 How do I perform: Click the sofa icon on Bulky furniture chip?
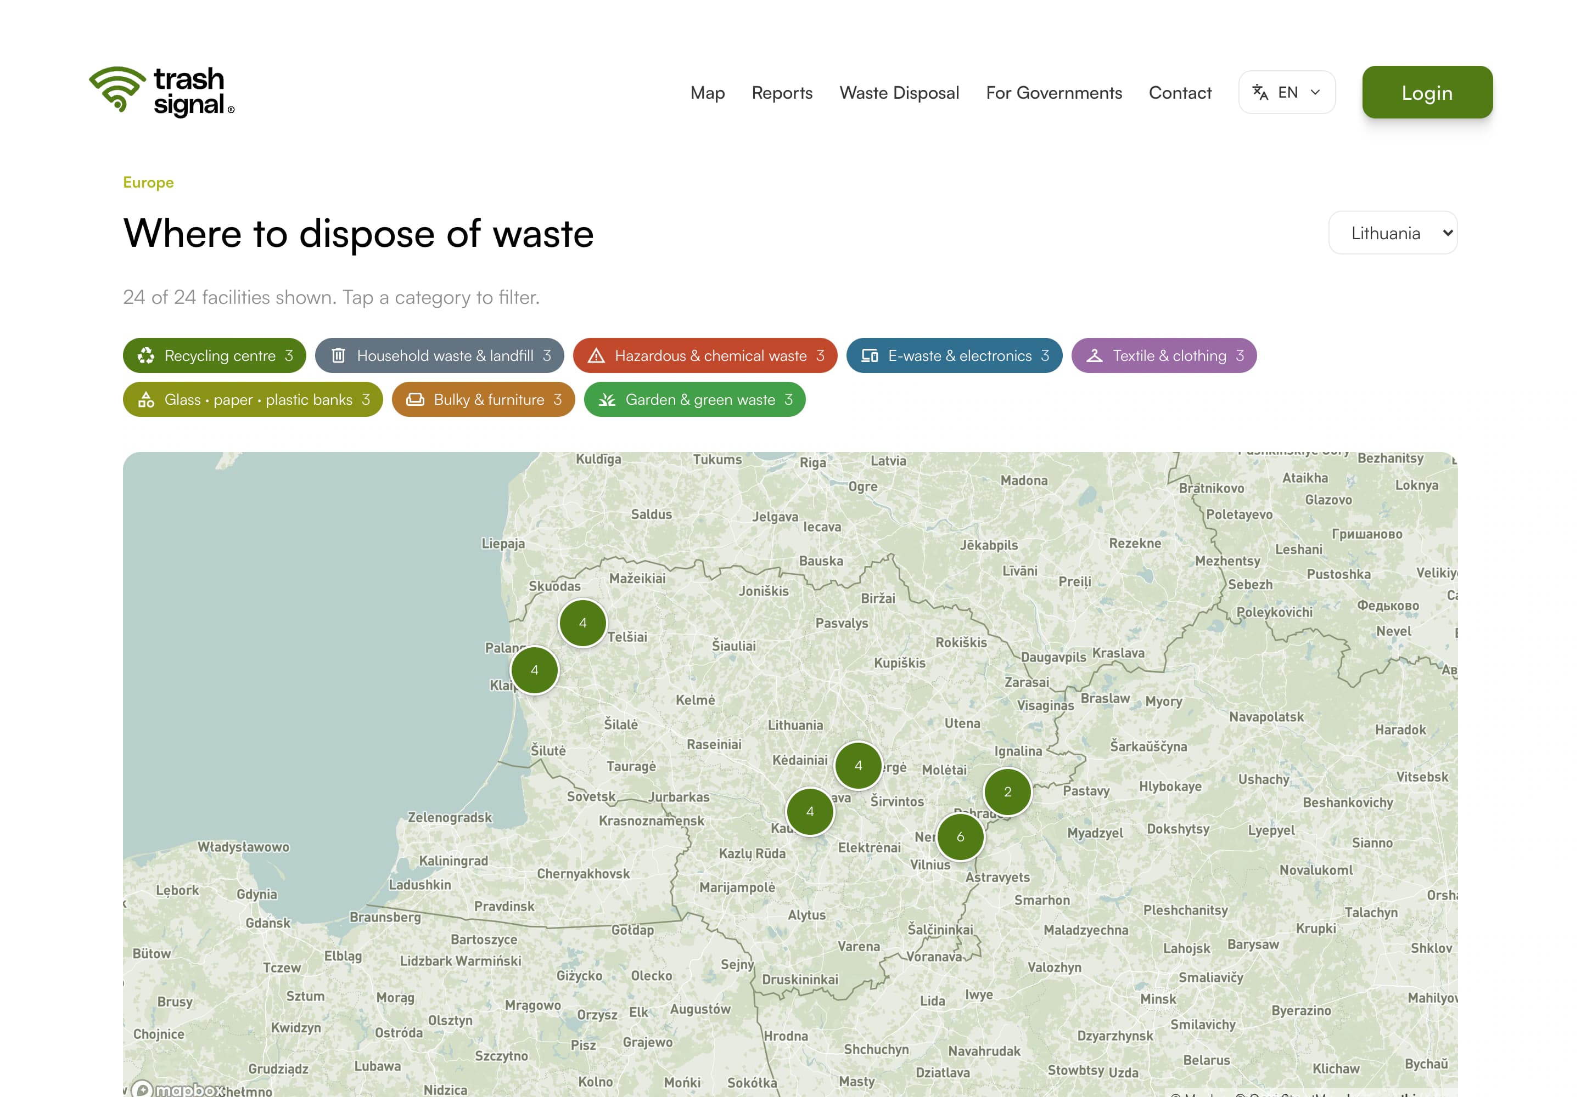click(x=415, y=399)
